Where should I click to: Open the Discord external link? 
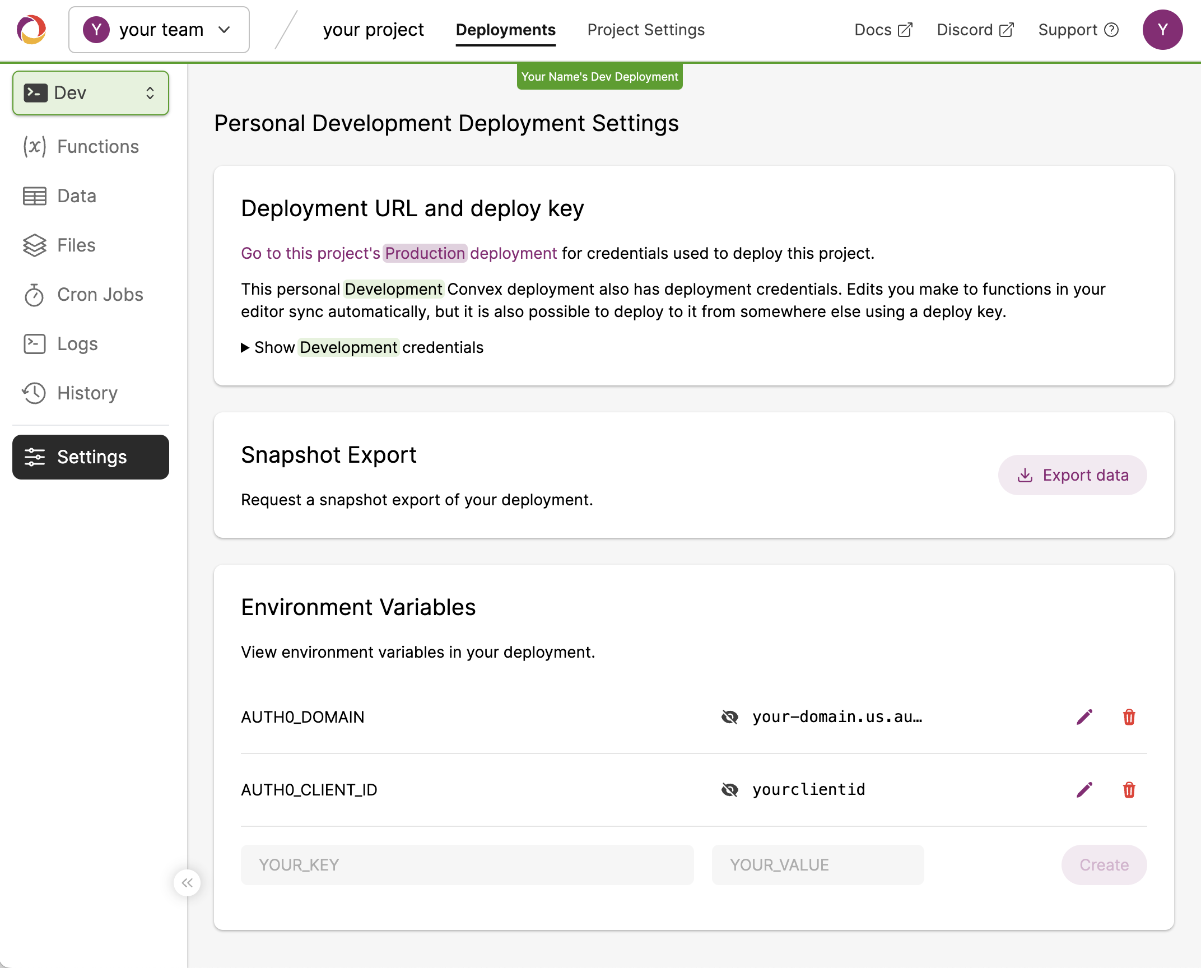(x=975, y=30)
